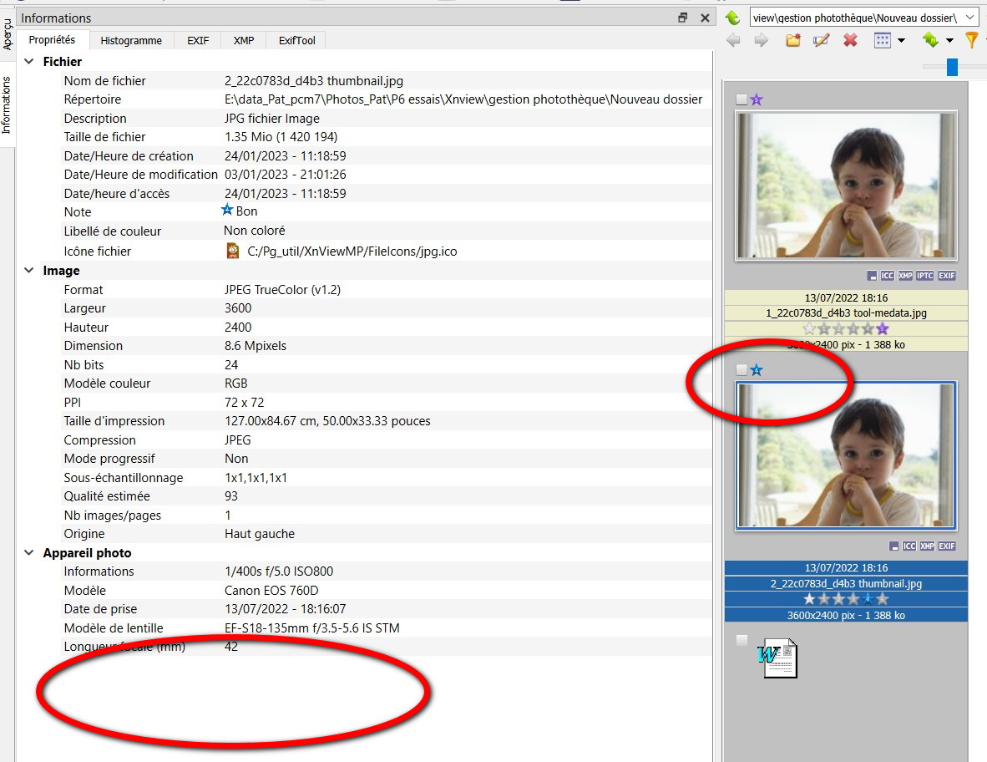This screenshot has height=762, width=987.
Task: Collapse the Fichier section
Action: tap(29, 62)
